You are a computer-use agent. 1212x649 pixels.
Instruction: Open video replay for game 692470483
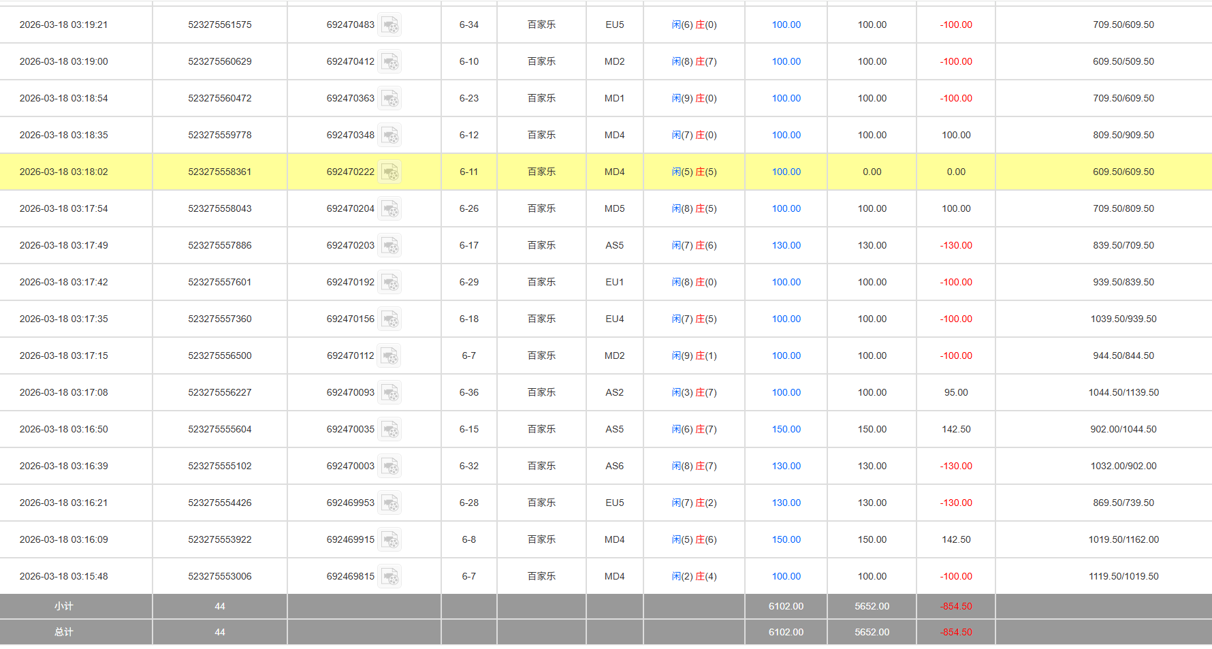click(389, 25)
